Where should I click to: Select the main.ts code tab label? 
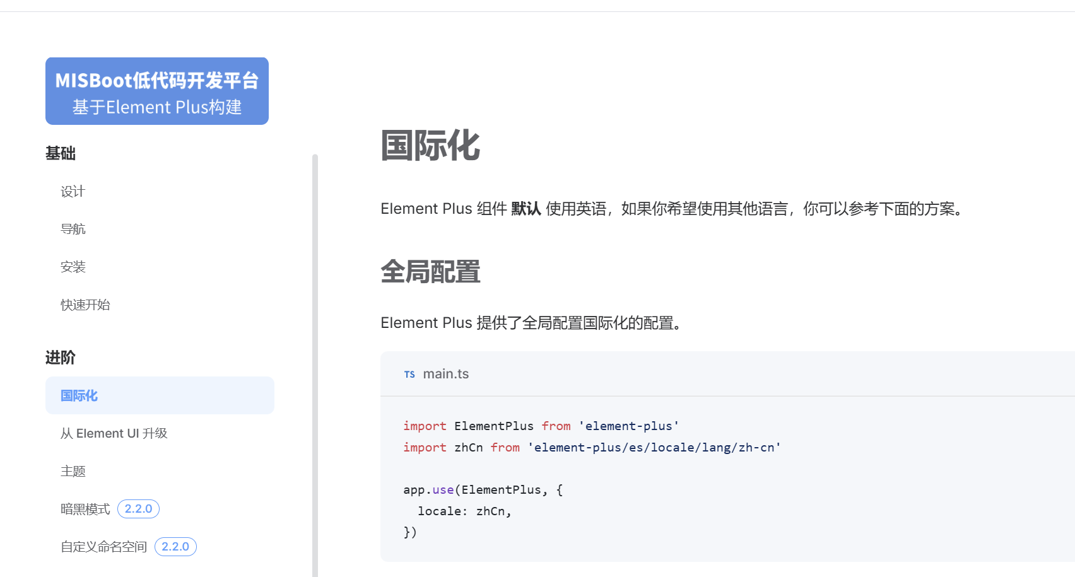pos(445,374)
